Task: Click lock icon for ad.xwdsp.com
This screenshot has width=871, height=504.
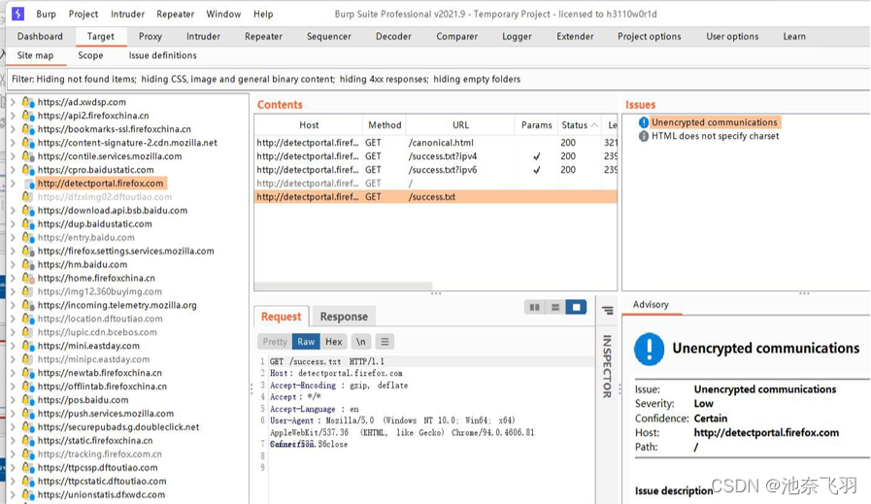Action: coord(28,102)
